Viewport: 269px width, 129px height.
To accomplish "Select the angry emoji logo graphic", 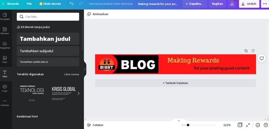I will (107, 64).
